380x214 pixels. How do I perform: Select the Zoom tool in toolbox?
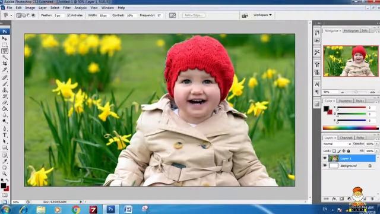(5, 174)
